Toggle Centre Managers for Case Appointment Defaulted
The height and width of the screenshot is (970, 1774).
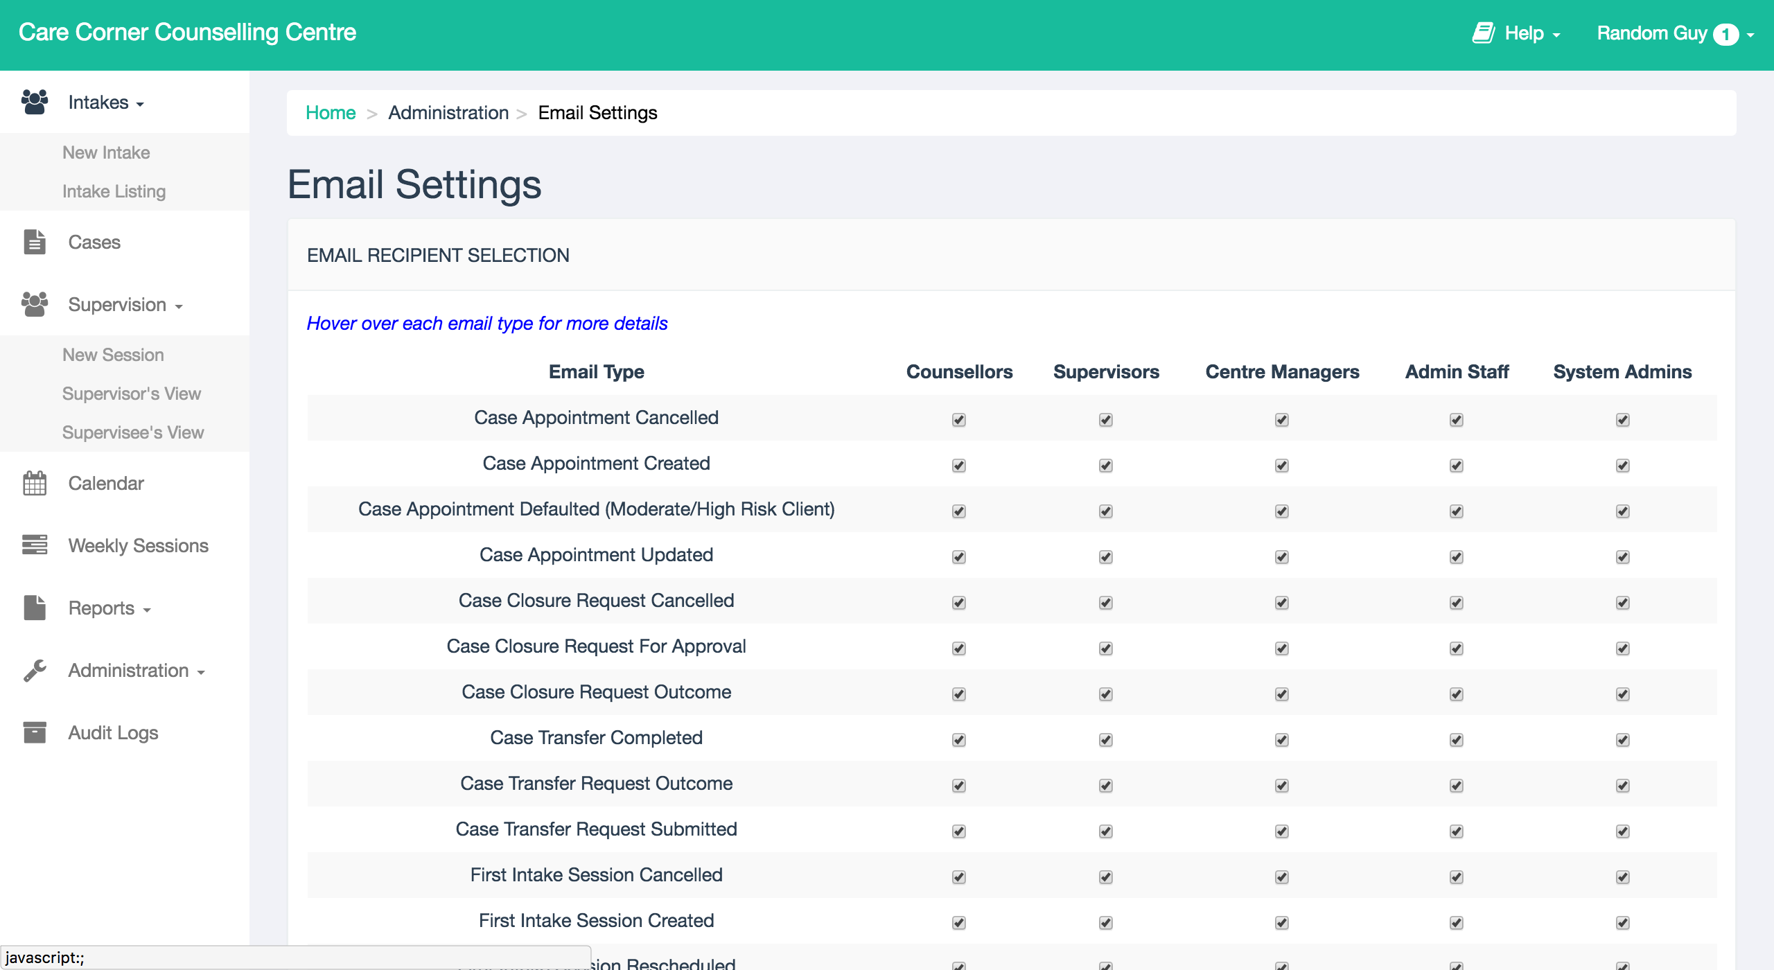tap(1282, 511)
